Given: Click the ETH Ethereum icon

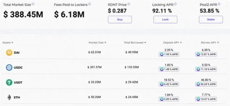Looking at the screenshot, I should pyautogui.click(x=9, y=97).
